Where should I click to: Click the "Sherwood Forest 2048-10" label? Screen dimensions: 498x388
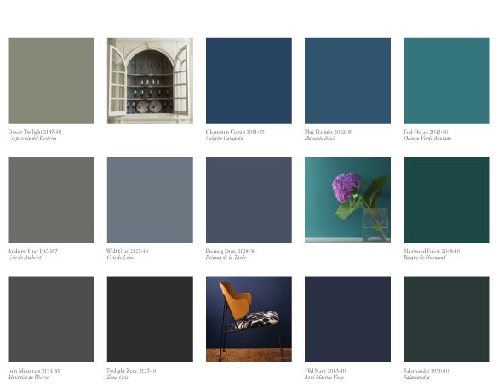click(432, 251)
